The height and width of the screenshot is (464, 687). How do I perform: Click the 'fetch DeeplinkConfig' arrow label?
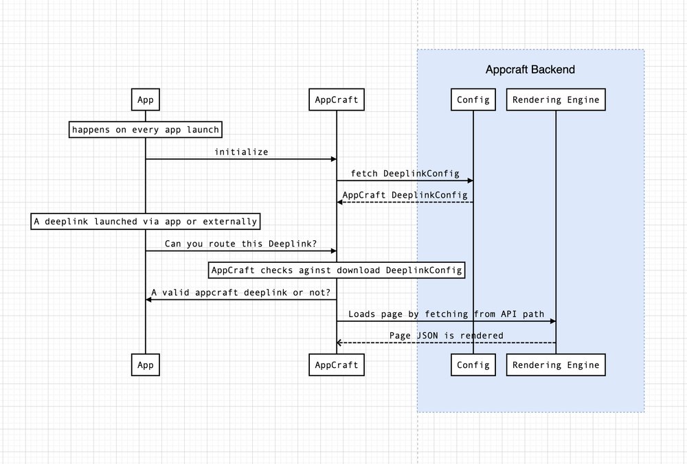click(405, 173)
